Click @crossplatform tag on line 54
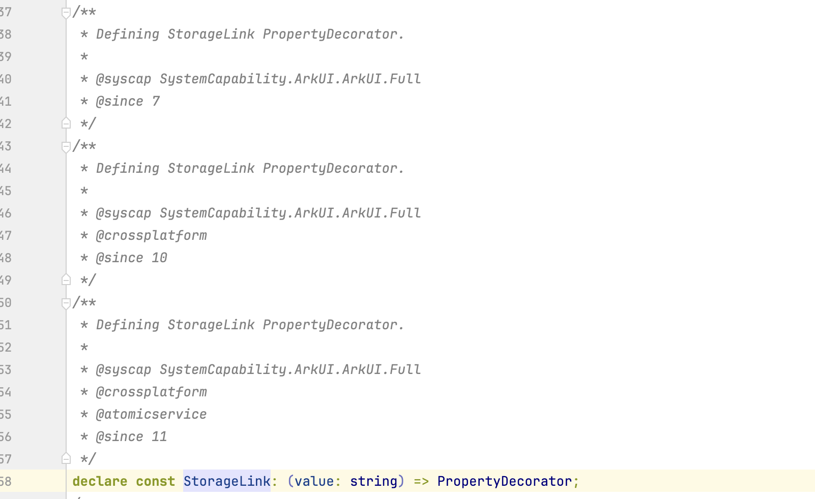This screenshot has width=815, height=499. point(151,392)
